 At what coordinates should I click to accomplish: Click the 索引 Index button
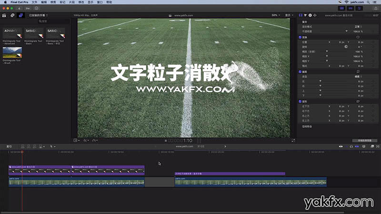[x=9, y=146]
